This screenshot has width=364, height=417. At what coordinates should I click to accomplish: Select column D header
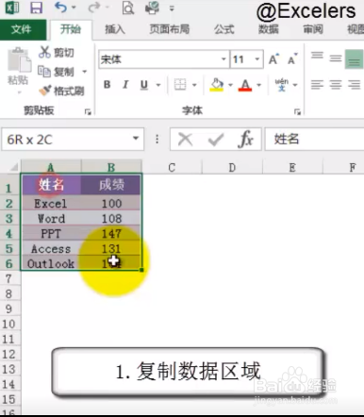[232, 167]
